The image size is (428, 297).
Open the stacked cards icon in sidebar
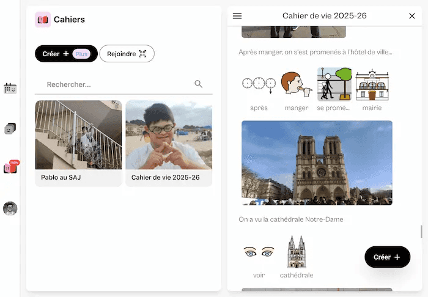(x=10, y=128)
